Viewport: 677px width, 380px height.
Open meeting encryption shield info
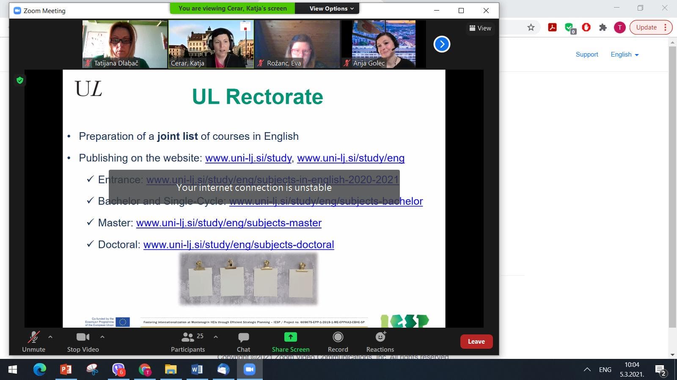[x=20, y=80]
